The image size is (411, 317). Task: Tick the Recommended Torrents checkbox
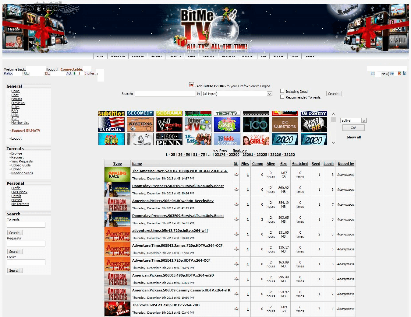click(282, 97)
